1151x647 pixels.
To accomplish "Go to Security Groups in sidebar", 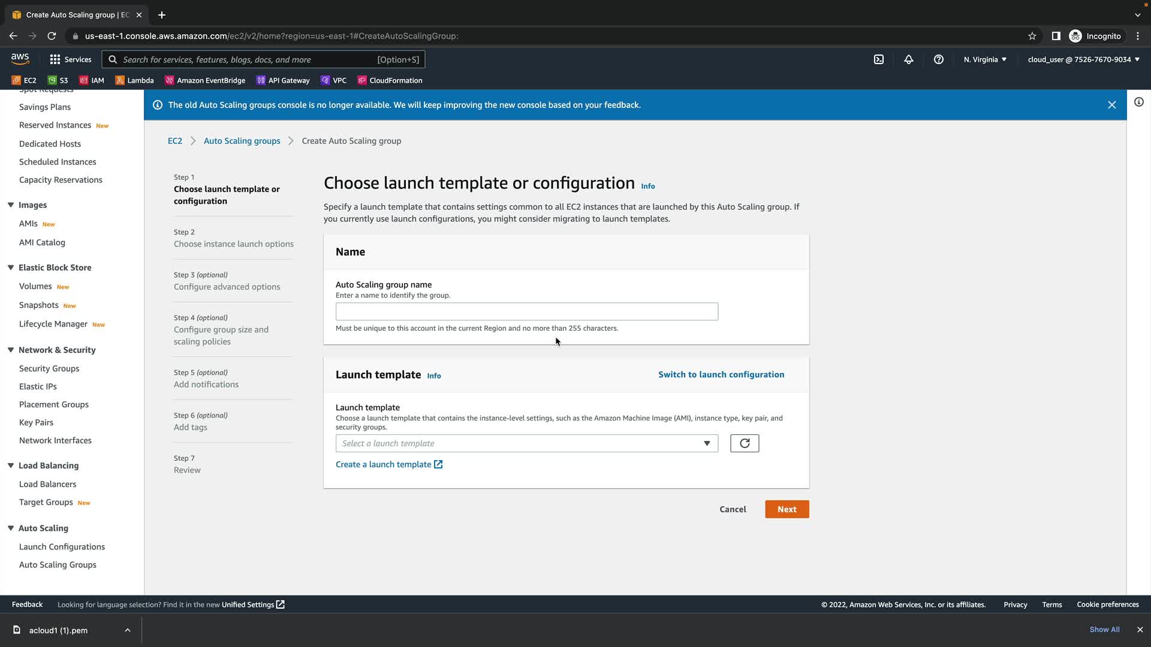I will click(x=49, y=368).
